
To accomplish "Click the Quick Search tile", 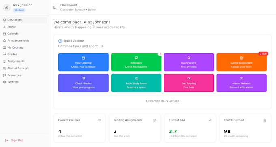I will tap(189, 62).
